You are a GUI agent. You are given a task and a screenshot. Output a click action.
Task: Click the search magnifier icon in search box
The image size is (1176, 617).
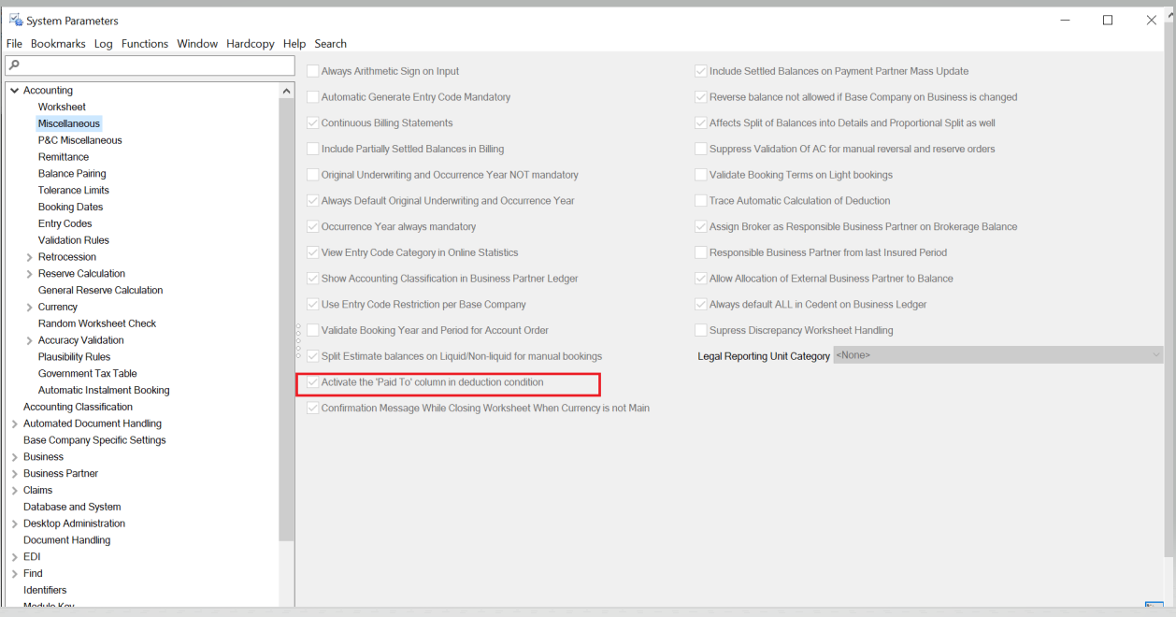(14, 65)
